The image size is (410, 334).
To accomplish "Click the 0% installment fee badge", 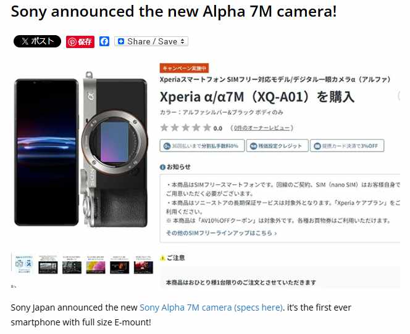I will coord(202,145).
